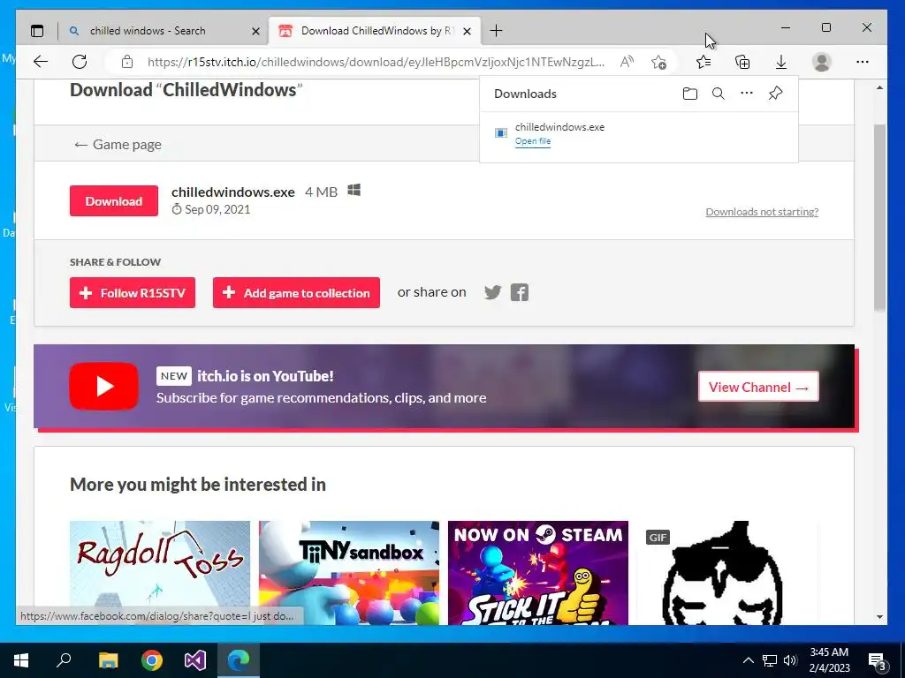Close the chilled windows - Search tab

[255, 31]
